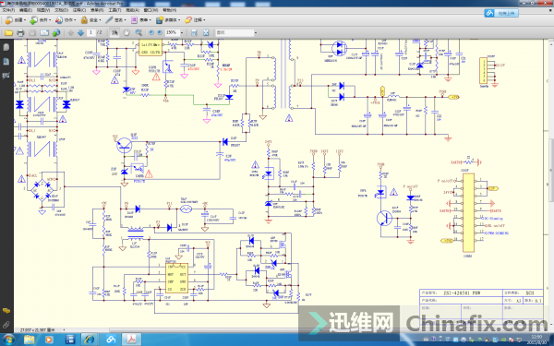Viewport: 554px width, 346px height.
Task: Open the Pages panel in left sidebar
Action: click(6, 47)
